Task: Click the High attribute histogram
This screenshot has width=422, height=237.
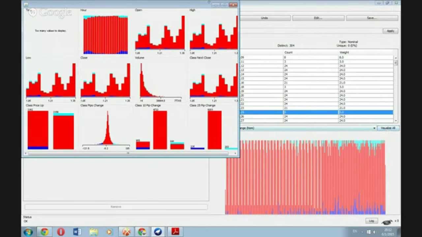Action: tap(214, 32)
